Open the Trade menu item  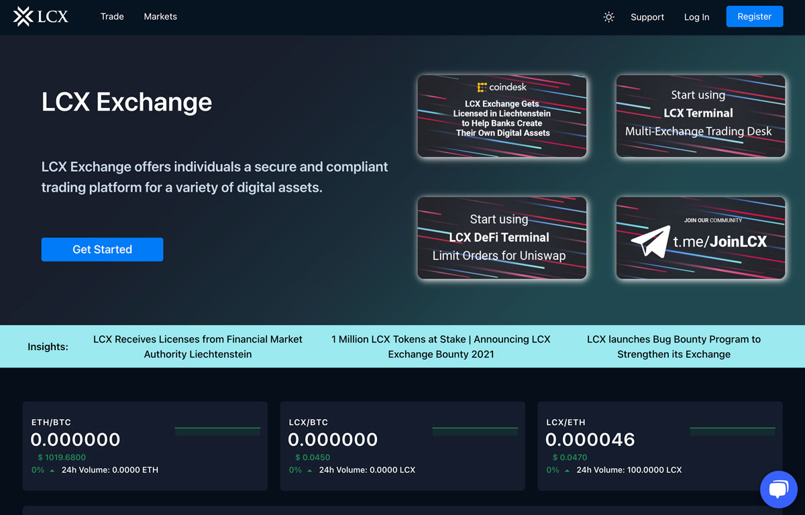point(111,17)
